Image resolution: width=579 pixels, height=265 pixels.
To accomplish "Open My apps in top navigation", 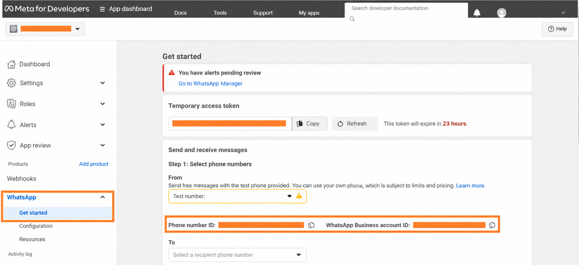I will 309,13.
